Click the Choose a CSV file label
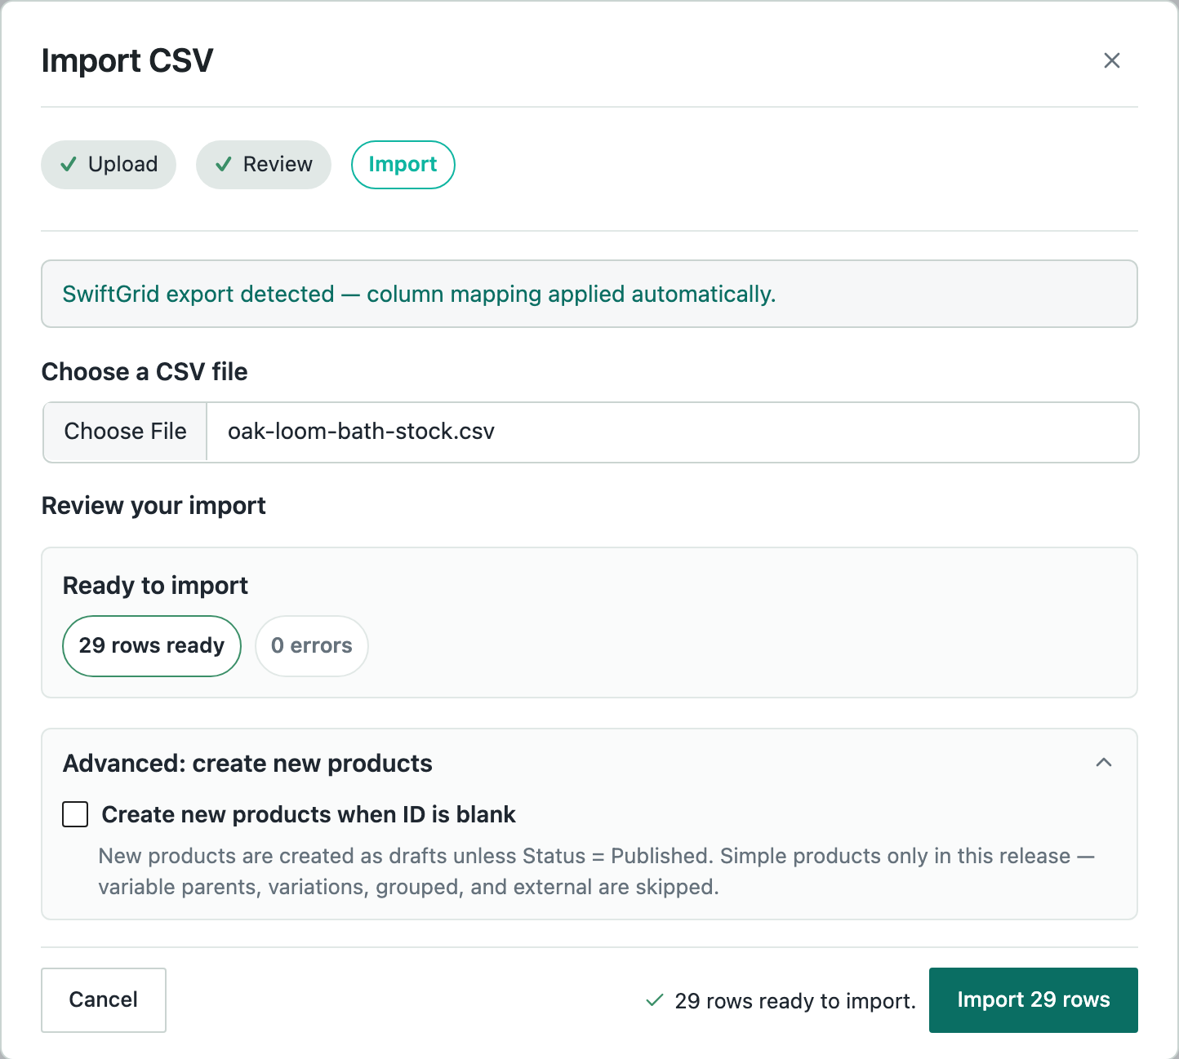 [145, 372]
